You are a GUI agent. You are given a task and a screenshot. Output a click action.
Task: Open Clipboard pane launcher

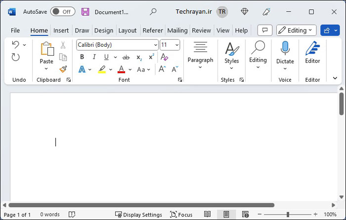pos(69,80)
